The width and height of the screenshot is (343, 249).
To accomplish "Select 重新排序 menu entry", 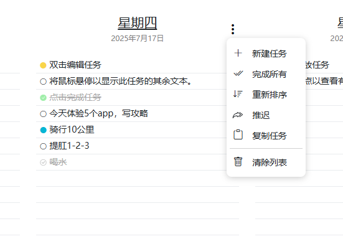I will pyautogui.click(x=266, y=95).
